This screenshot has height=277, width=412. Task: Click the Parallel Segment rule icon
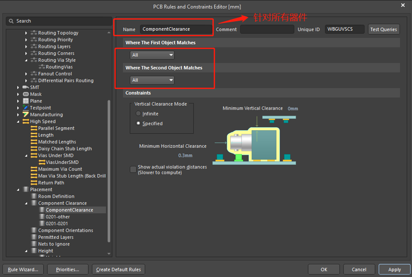click(34, 128)
